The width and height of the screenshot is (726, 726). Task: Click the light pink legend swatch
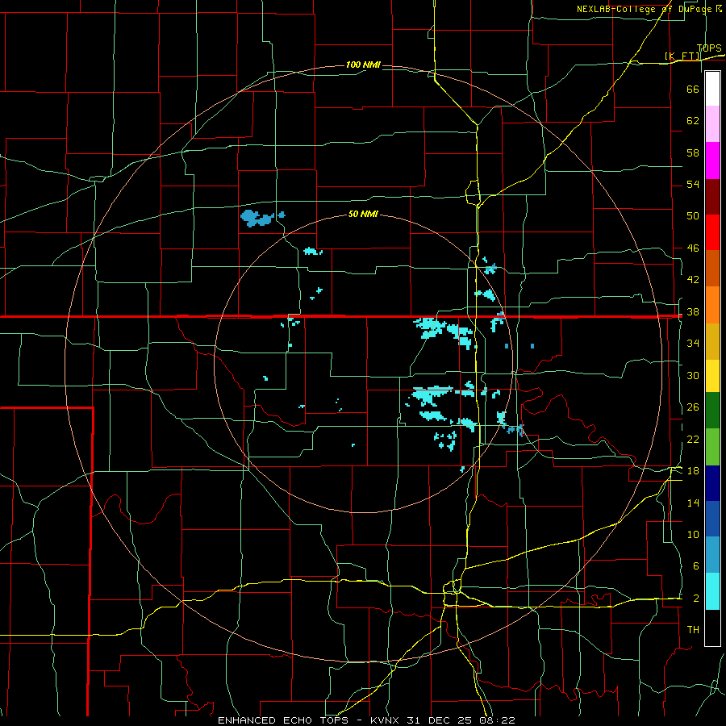click(x=712, y=124)
